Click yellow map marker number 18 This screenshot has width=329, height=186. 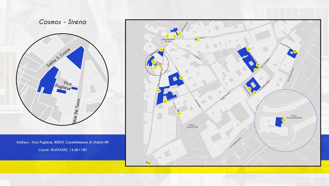click(295, 51)
